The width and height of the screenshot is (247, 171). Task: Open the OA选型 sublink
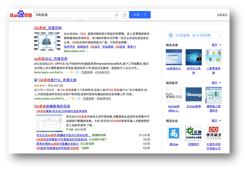(120, 47)
